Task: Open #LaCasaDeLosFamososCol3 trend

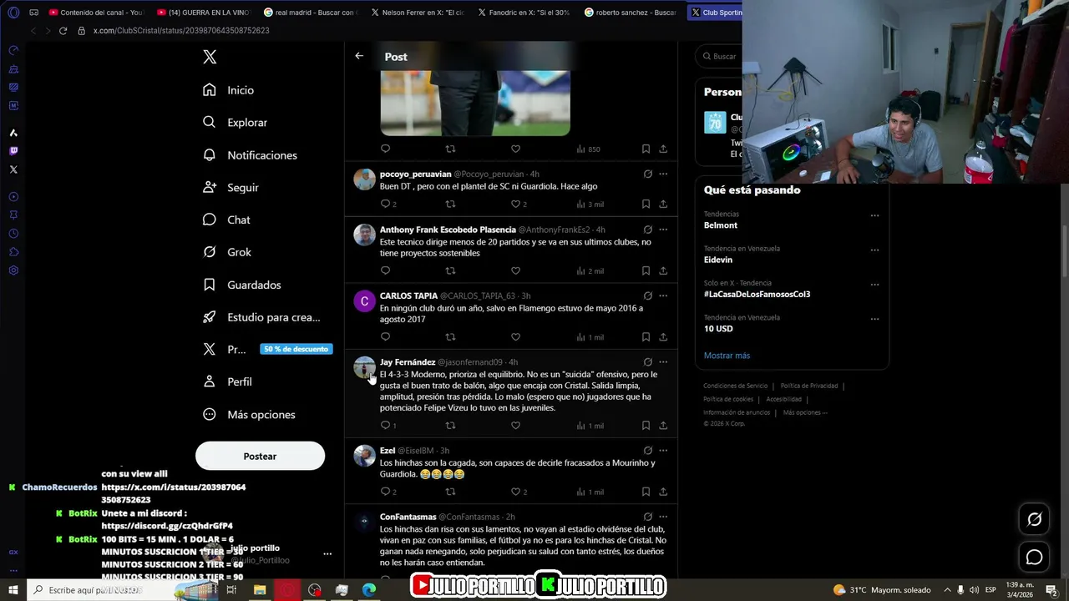Action: (757, 295)
